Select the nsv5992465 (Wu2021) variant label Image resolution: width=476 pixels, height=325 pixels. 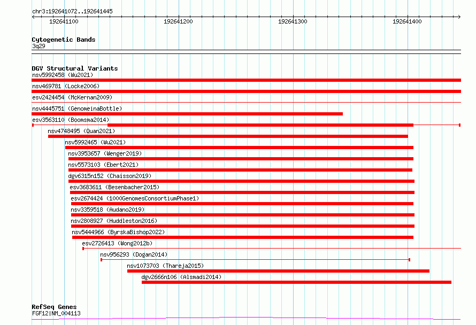(x=95, y=142)
